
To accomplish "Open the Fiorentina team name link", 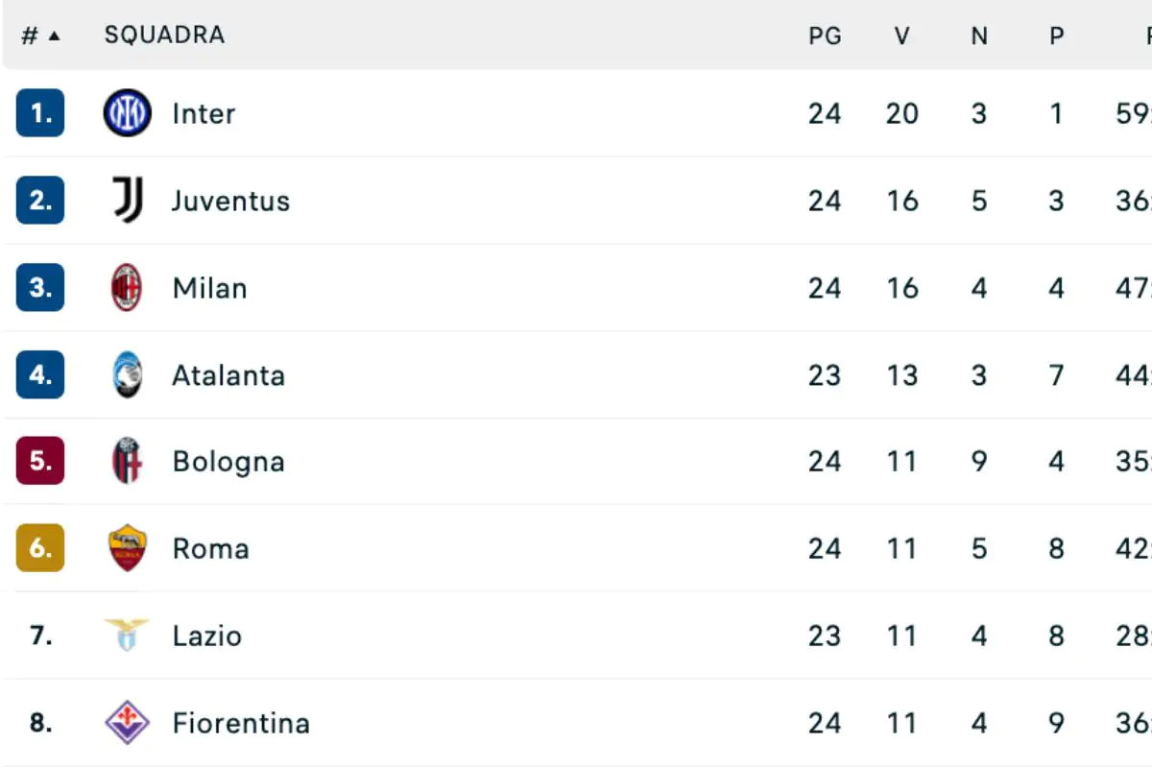I will [x=241, y=722].
